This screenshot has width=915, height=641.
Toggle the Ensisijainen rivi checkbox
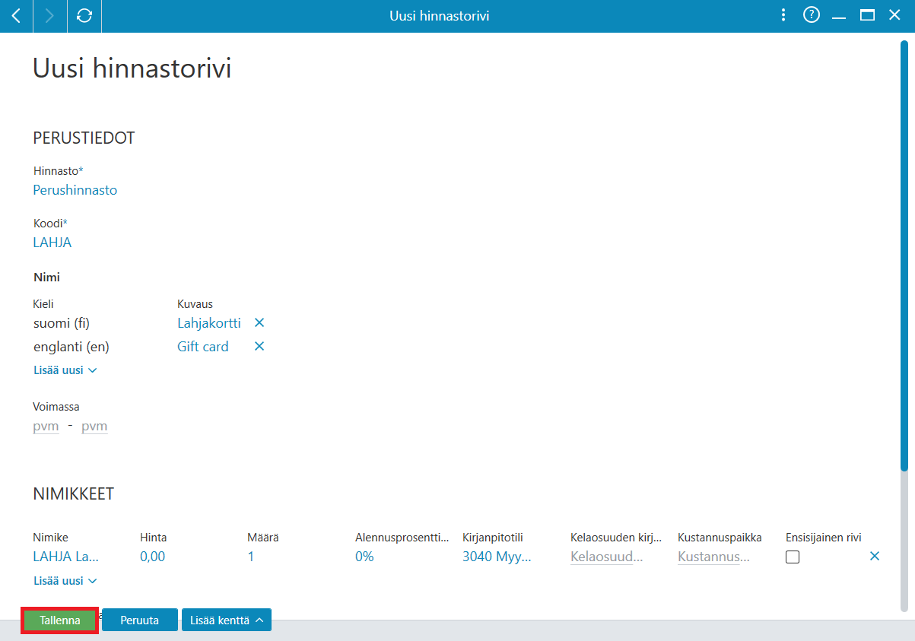point(793,557)
